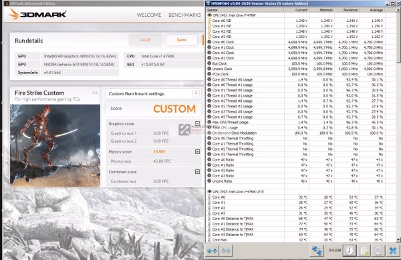
Task: Open the WELCOME tab
Action: point(149,15)
